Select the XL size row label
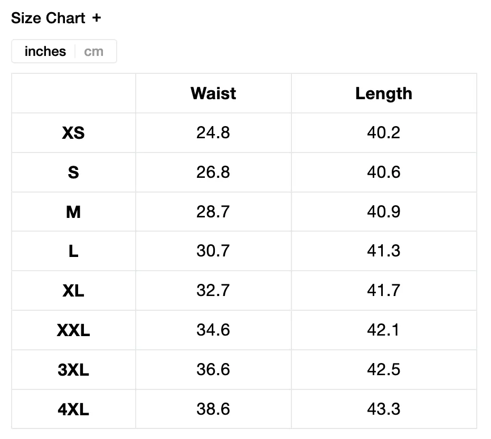491x439 pixels. click(x=73, y=291)
